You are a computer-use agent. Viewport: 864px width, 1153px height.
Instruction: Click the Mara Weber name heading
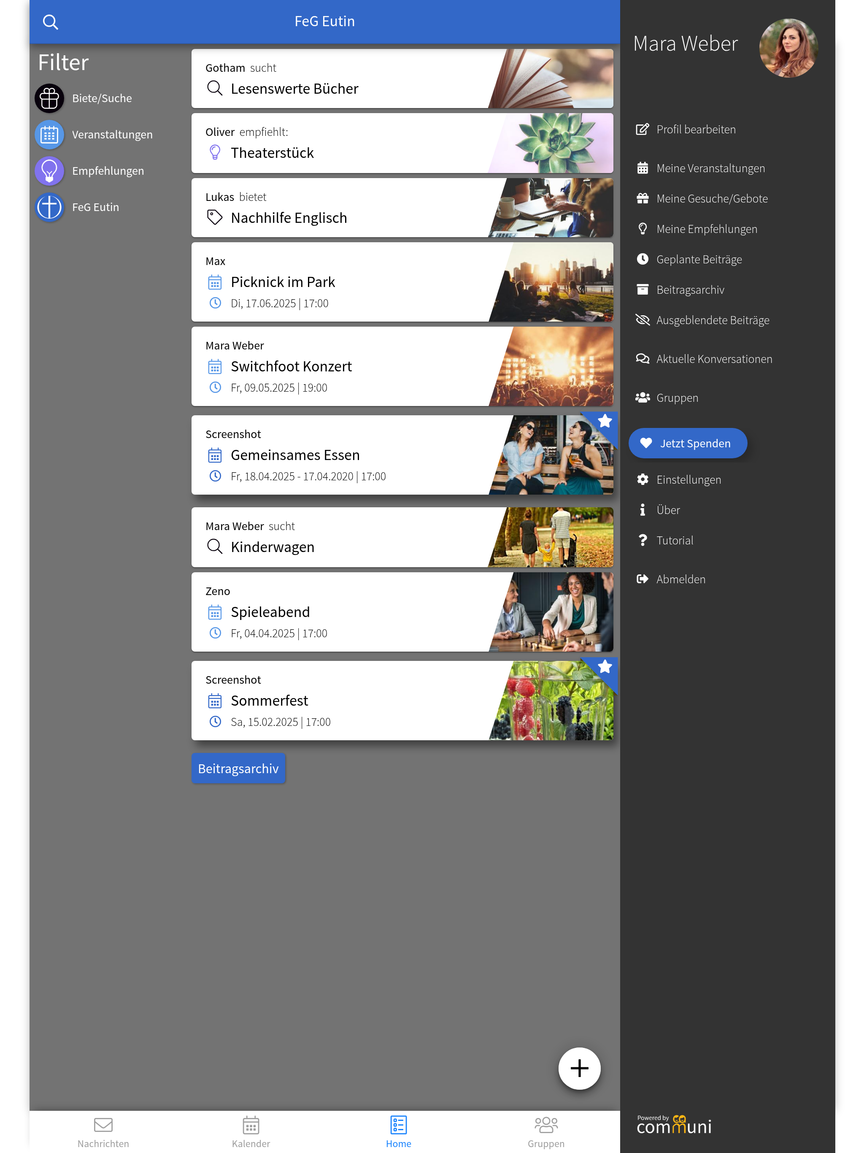coord(685,44)
